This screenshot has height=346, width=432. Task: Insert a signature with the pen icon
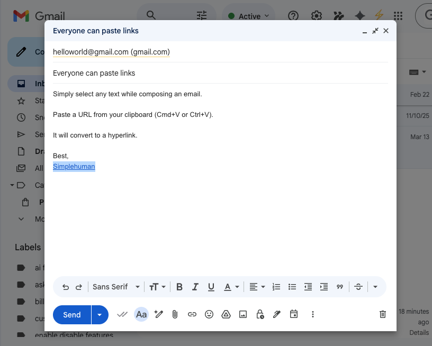tap(277, 314)
